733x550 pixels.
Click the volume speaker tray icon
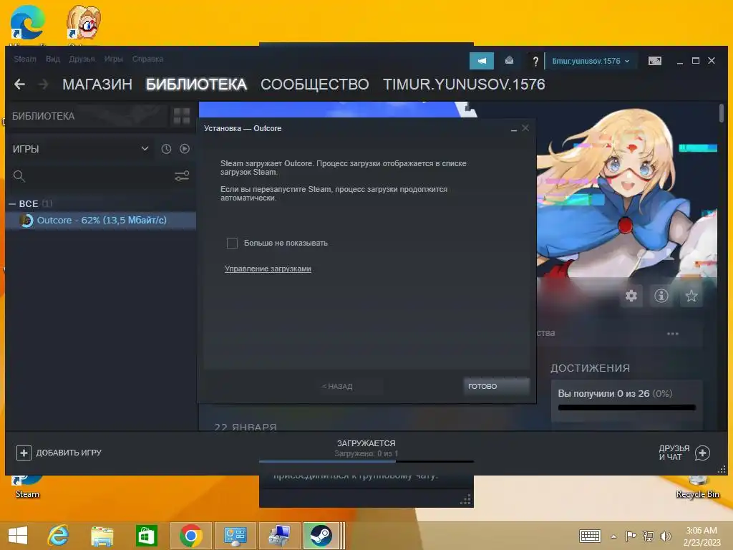[665, 536]
